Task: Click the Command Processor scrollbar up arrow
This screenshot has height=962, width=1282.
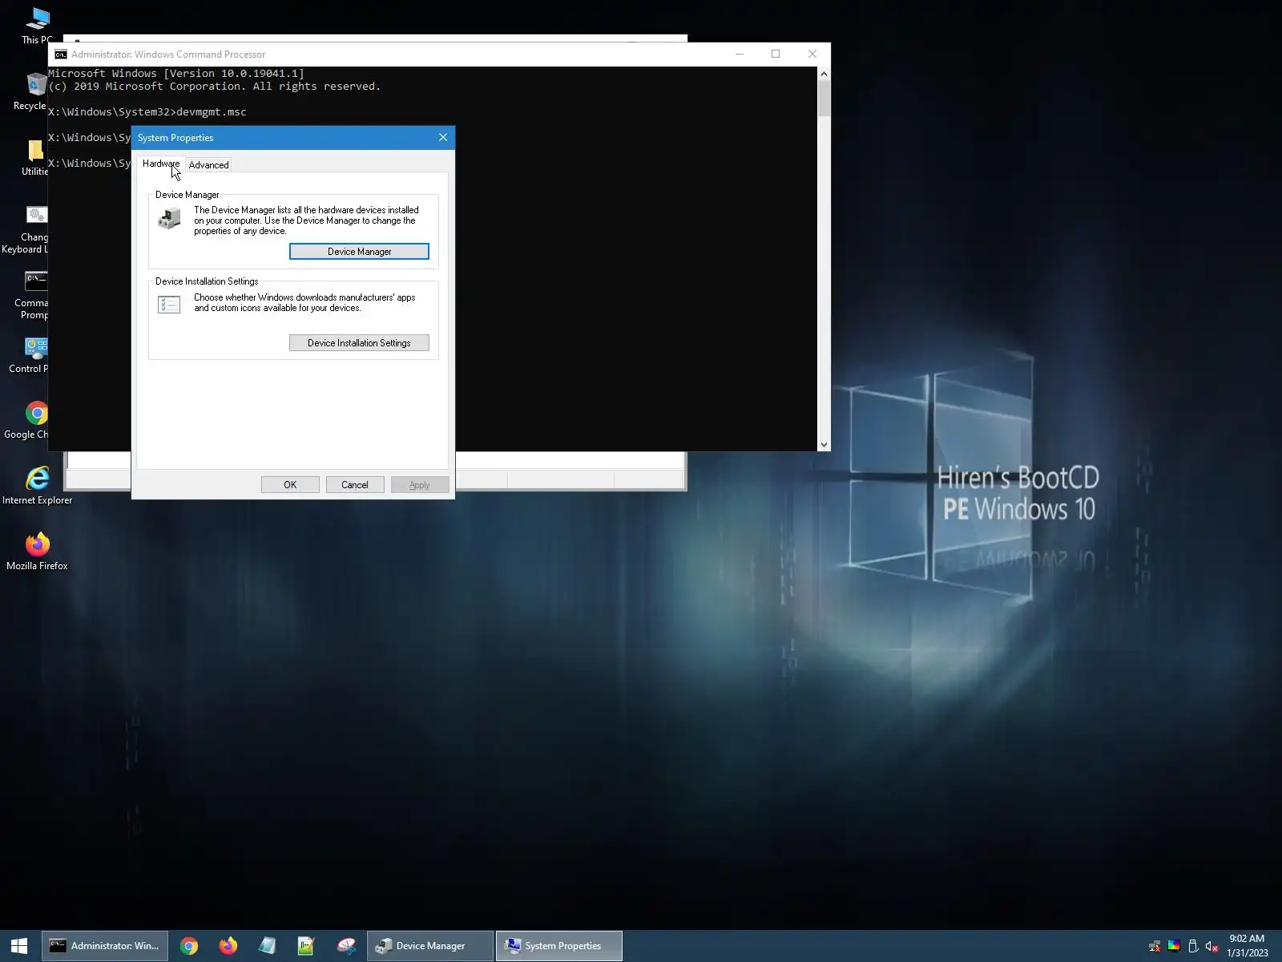Action: pos(824,74)
